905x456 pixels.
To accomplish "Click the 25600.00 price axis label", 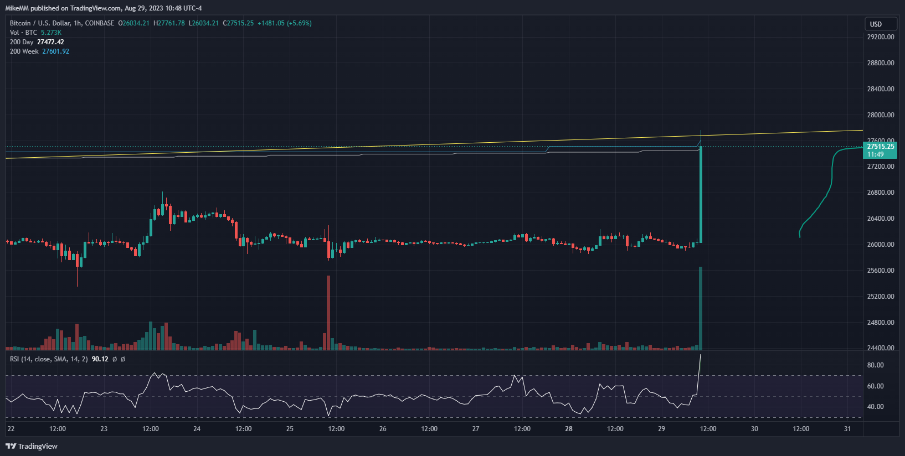I will coord(881,271).
